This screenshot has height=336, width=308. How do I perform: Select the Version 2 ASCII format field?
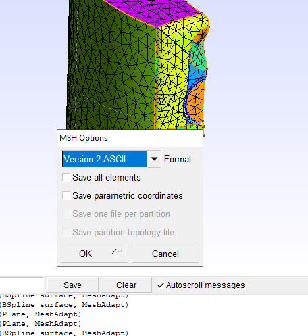pyautogui.click(x=105, y=159)
